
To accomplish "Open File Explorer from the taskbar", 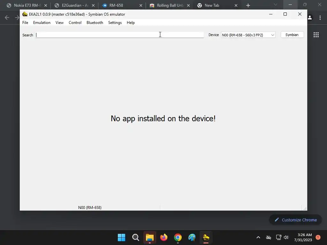I will [149, 237].
